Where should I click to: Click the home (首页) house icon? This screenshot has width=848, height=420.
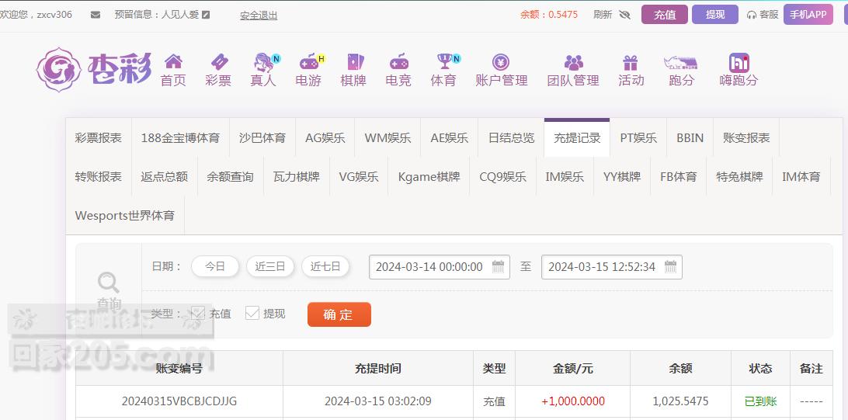(173, 62)
